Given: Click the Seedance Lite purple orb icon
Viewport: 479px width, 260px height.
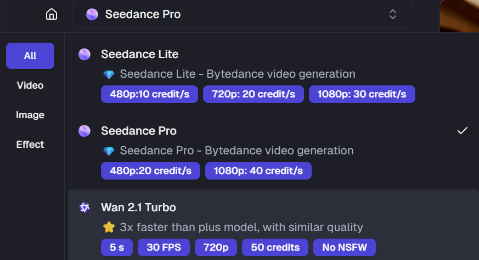Looking at the screenshot, I should tap(84, 54).
